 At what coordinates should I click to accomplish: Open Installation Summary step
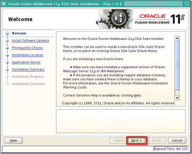28,69
